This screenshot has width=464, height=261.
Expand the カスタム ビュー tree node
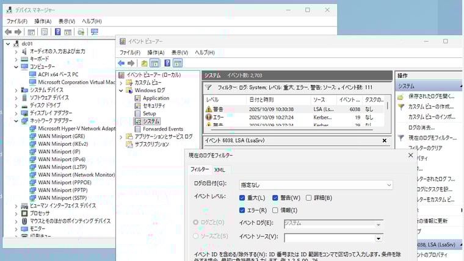pyautogui.click(x=121, y=82)
